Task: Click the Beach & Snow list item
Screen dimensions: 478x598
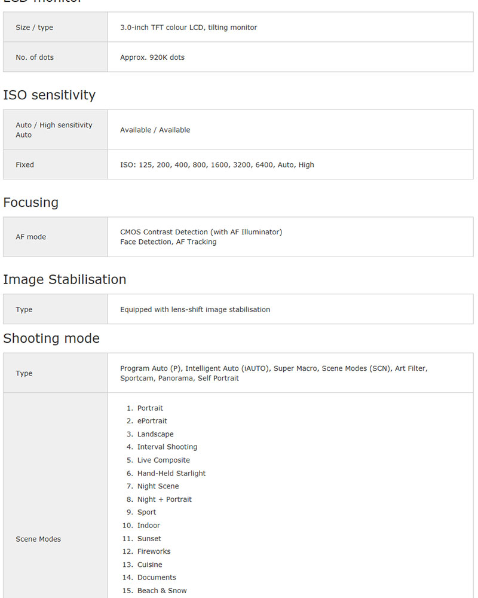Action: point(162,590)
